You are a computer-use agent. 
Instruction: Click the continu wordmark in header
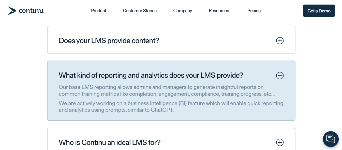tap(31, 11)
